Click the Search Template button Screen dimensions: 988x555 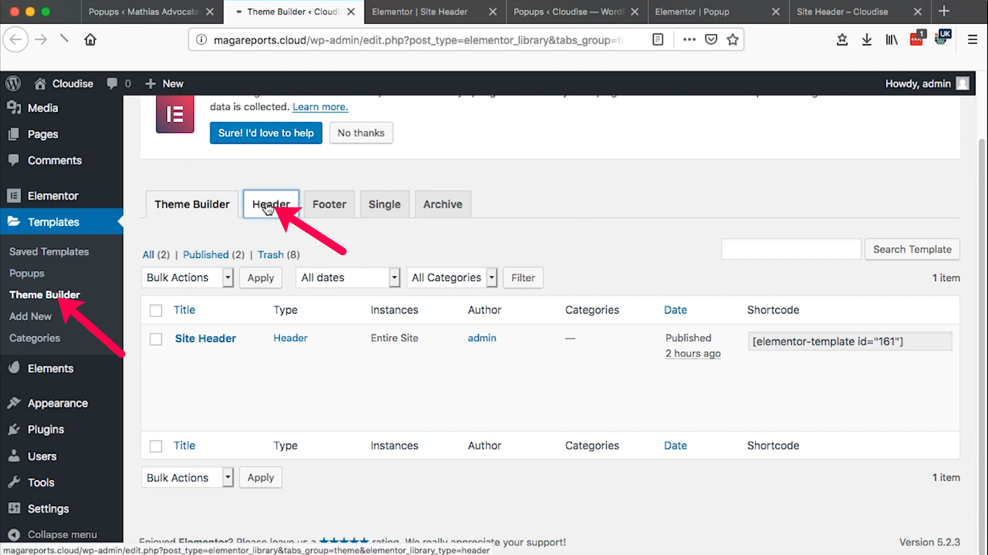(x=912, y=249)
